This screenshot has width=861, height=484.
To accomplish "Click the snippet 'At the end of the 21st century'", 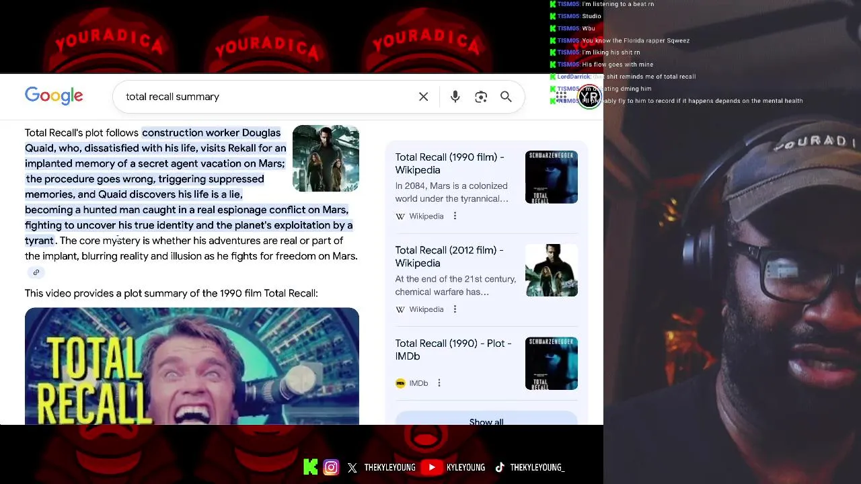I will (x=455, y=279).
